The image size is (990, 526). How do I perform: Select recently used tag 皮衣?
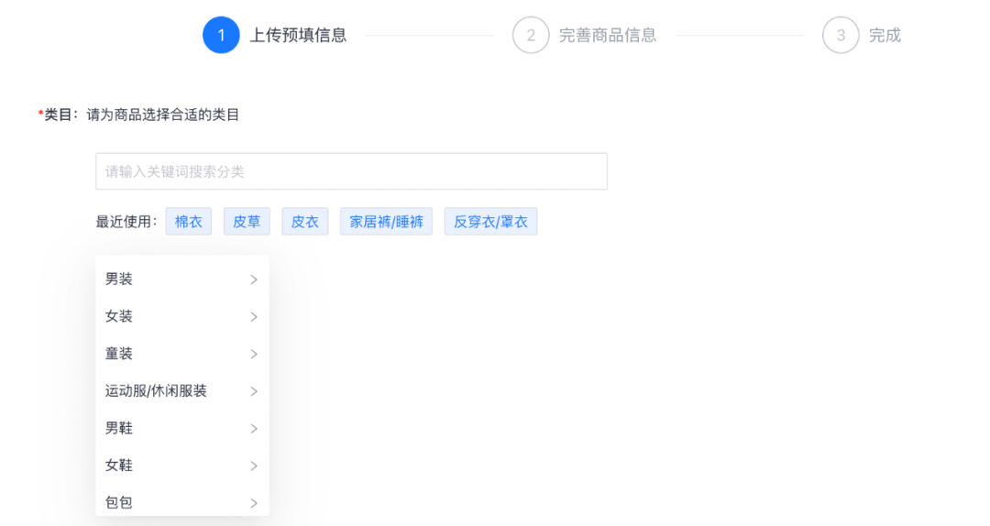click(305, 222)
